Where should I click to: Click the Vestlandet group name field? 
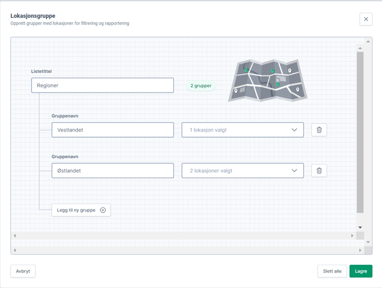pyautogui.click(x=113, y=130)
